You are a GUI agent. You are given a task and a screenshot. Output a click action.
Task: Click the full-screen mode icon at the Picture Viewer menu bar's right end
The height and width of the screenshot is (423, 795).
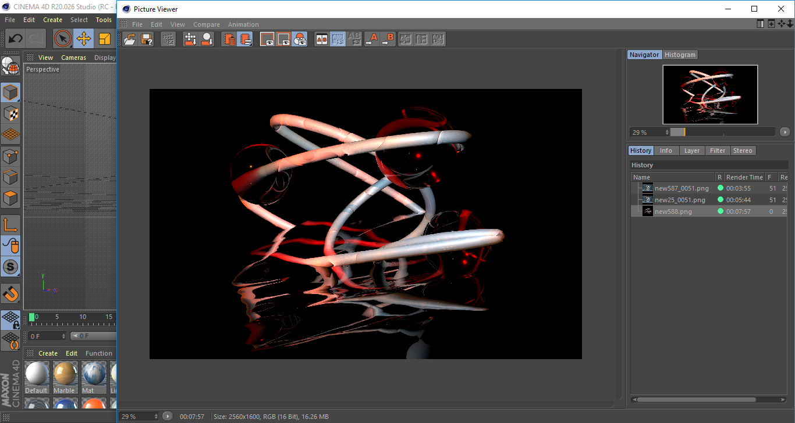761,24
